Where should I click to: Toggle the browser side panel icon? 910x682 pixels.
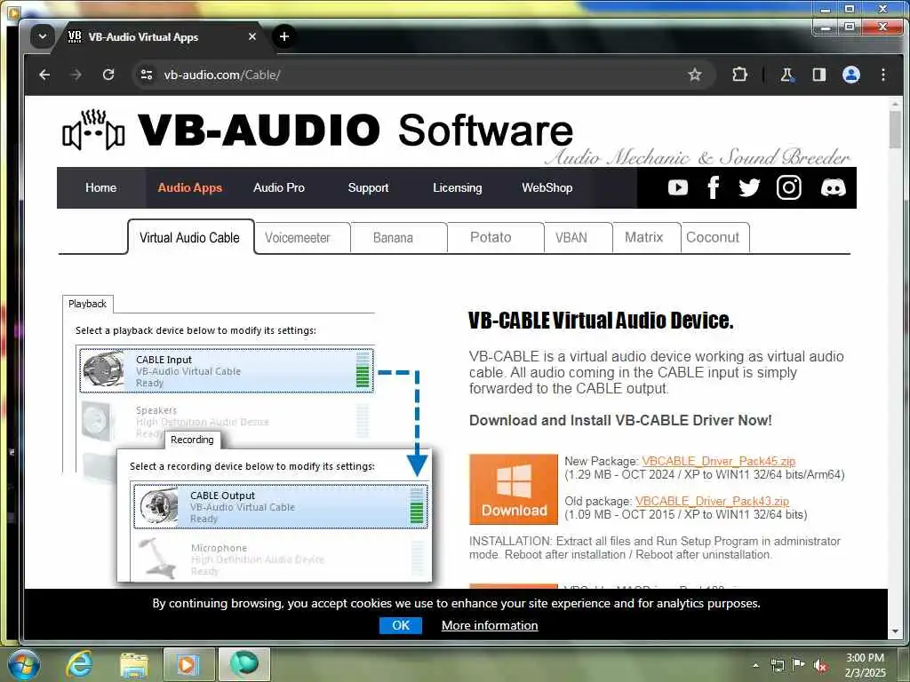(818, 75)
